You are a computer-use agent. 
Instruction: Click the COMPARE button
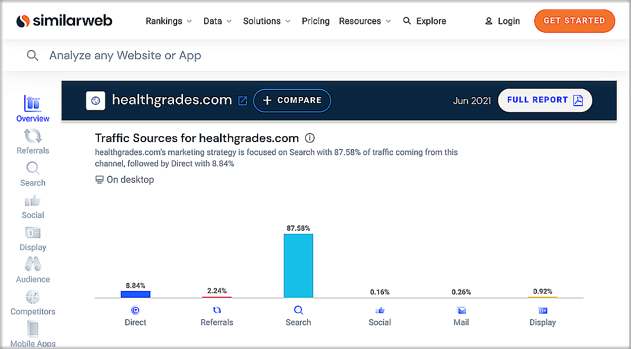coord(292,100)
